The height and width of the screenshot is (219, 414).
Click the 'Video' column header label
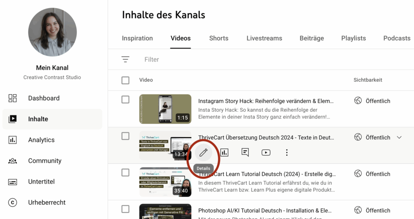click(146, 80)
